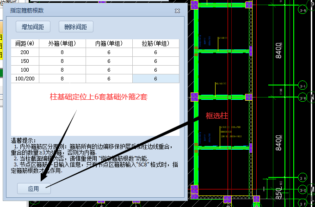This screenshot has height=207, width=315.
Task: Edit 外箍 value in the 100/200 row
Action: point(62,79)
